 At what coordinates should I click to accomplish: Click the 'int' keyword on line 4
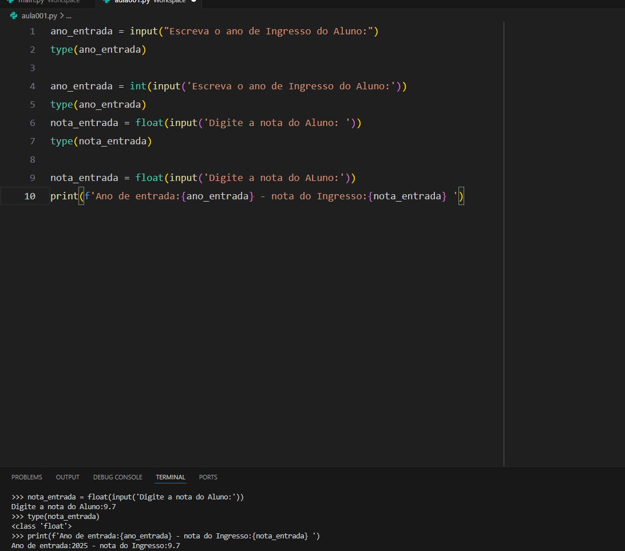pyautogui.click(x=139, y=86)
